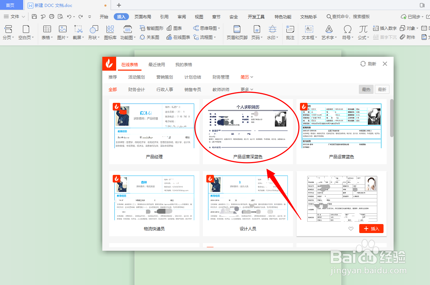Switch to the Page Layout (页面布局) tab

pos(143,17)
